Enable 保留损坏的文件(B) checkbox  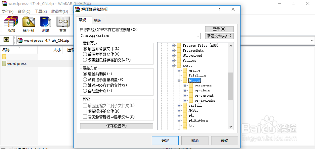point(85,111)
